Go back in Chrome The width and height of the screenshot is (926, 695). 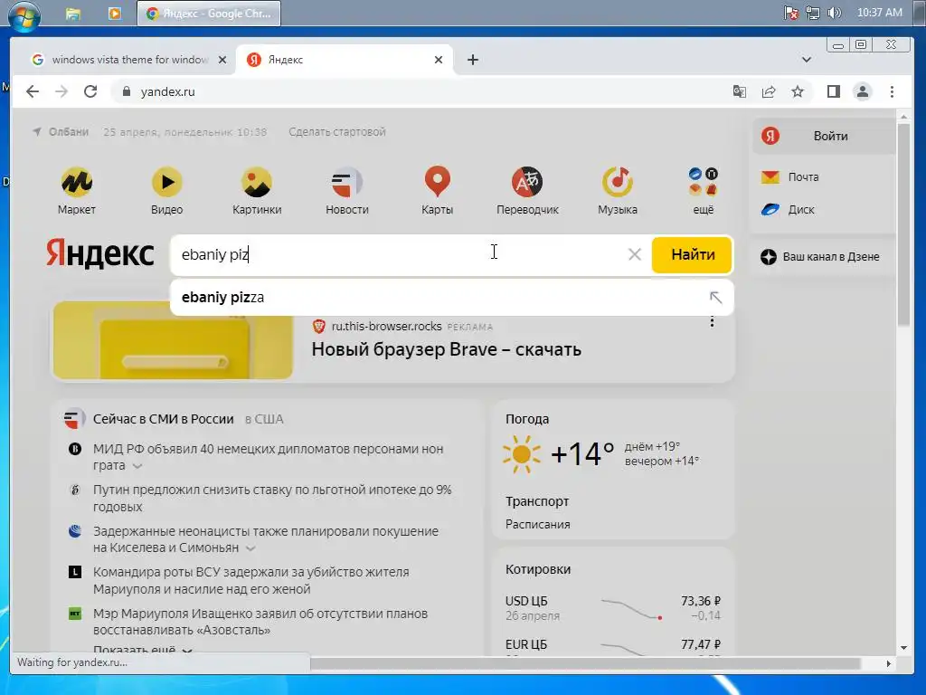coord(33,91)
